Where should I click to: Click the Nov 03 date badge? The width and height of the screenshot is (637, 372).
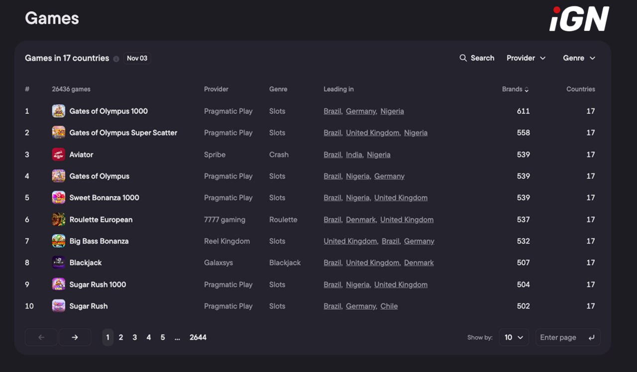[x=137, y=58]
